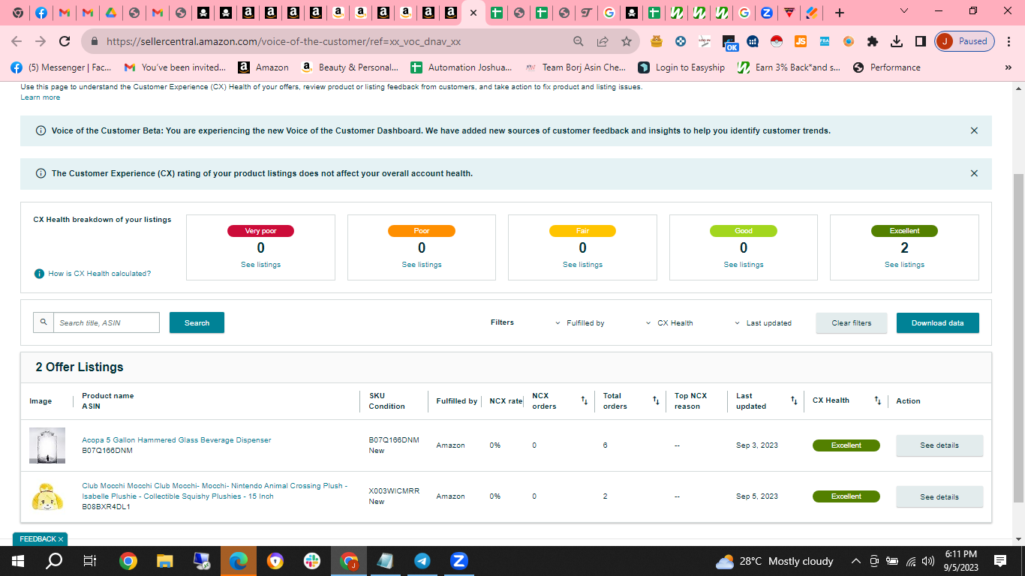Image resolution: width=1025 pixels, height=576 pixels.
Task: Open the Login to Easyship bookmark
Action: point(681,67)
